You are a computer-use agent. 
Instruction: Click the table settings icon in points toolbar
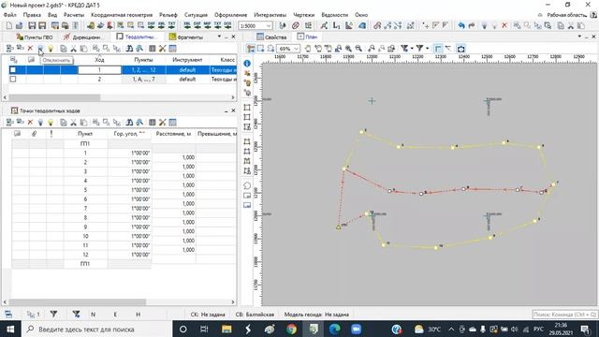tap(172, 123)
